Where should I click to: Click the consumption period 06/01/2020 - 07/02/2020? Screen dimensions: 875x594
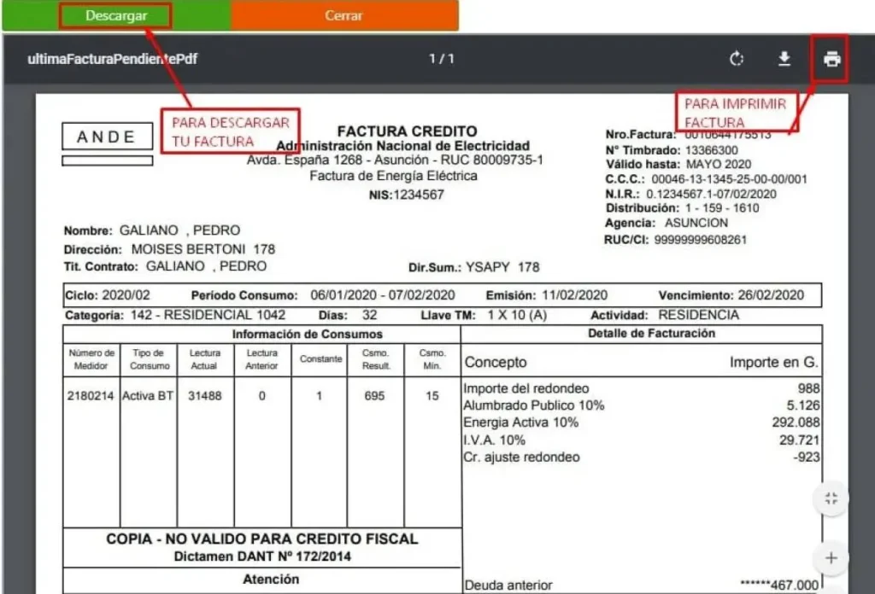point(383,295)
